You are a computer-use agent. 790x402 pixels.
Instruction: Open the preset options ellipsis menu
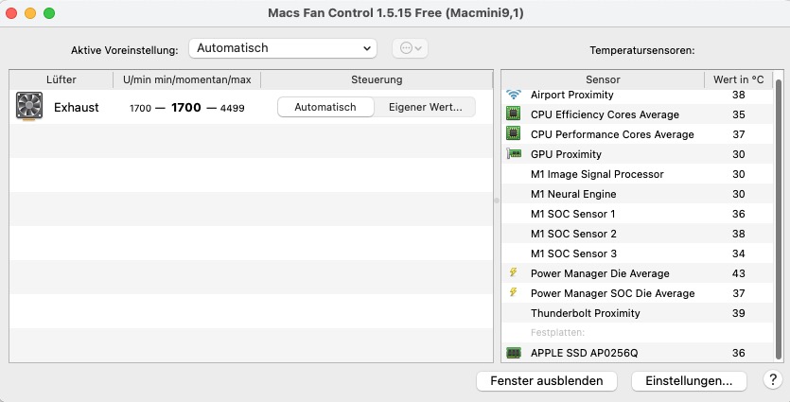point(410,48)
